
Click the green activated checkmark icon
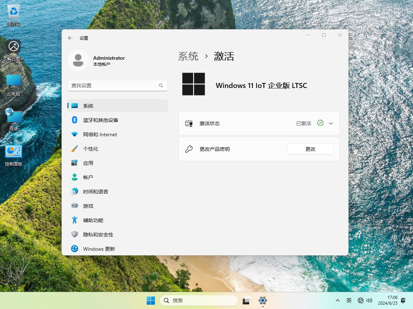320,123
